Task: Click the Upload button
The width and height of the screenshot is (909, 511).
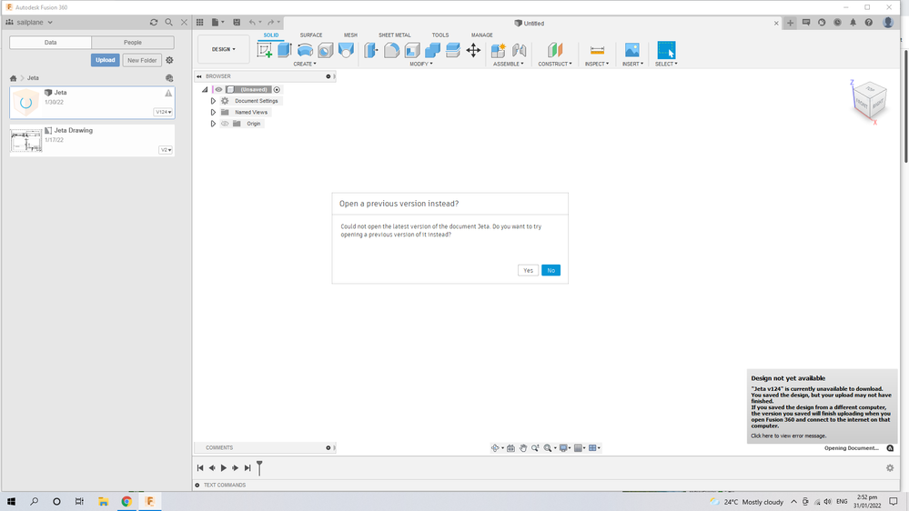Action: pyautogui.click(x=105, y=60)
